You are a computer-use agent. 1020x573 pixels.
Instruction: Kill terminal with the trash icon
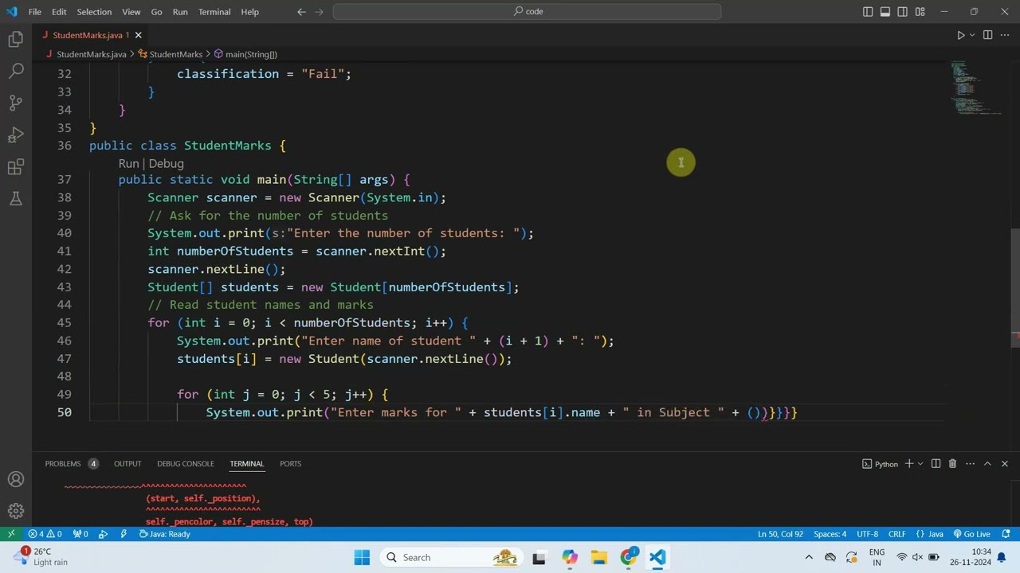pos(952,463)
